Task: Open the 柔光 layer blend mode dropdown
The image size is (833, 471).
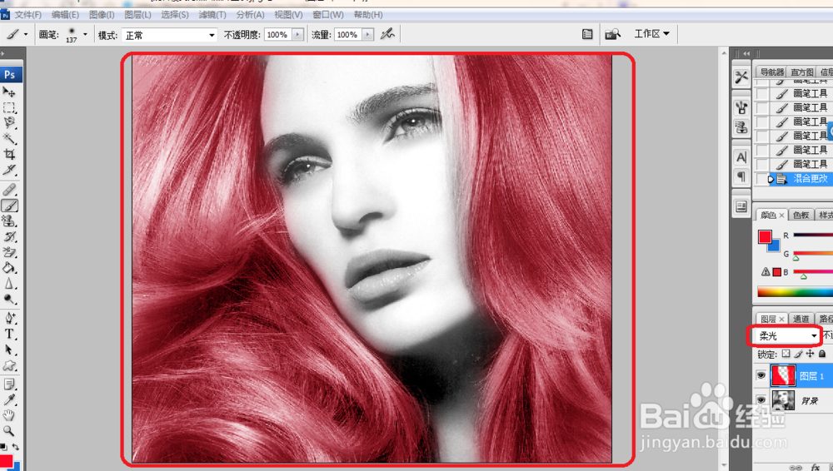Action: [786, 335]
